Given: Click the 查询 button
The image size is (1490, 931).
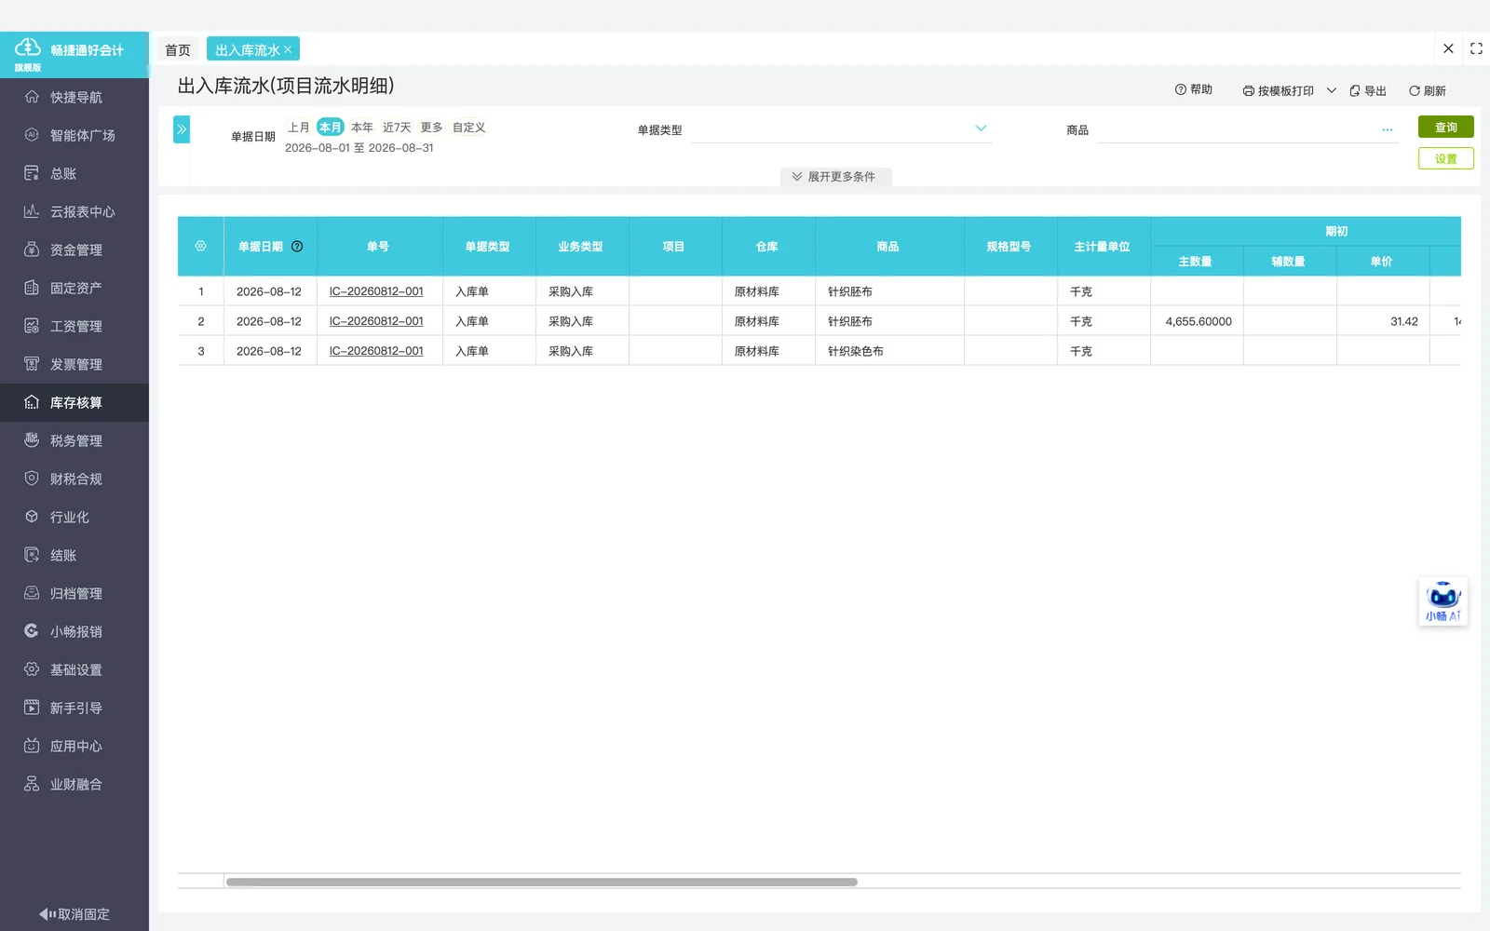Looking at the screenshot, I should click(1446, 127).
